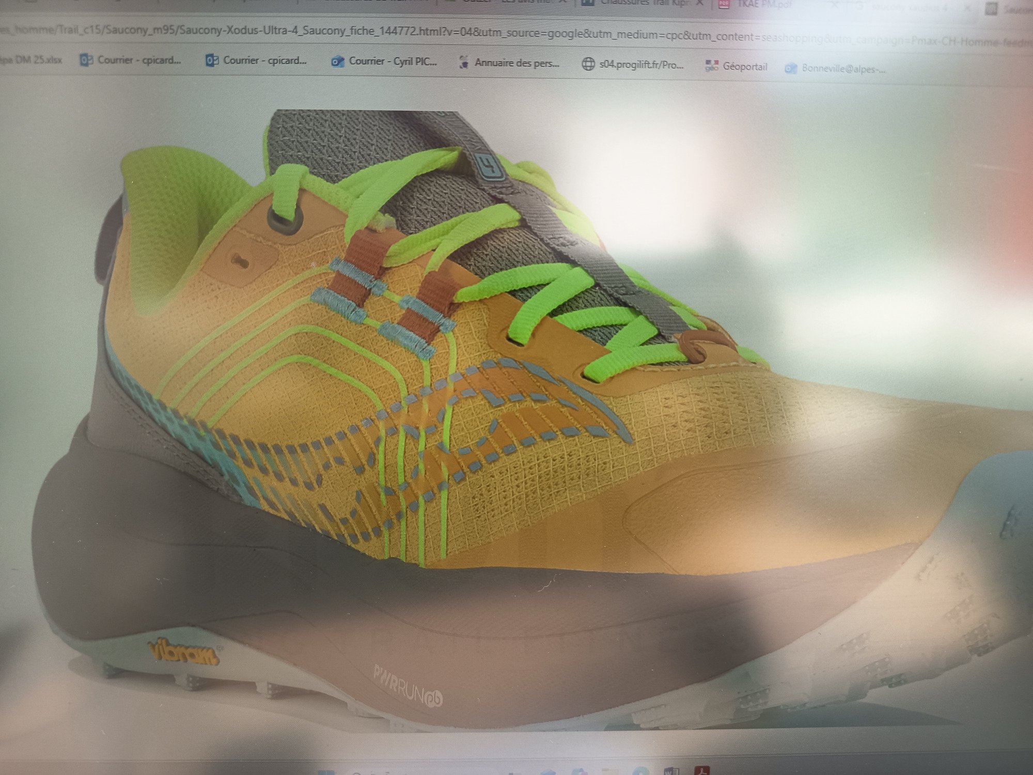Open the 'Bonneville@alpes-...' bookmark
Viewport: 1033px width, 775px height.
835,68
